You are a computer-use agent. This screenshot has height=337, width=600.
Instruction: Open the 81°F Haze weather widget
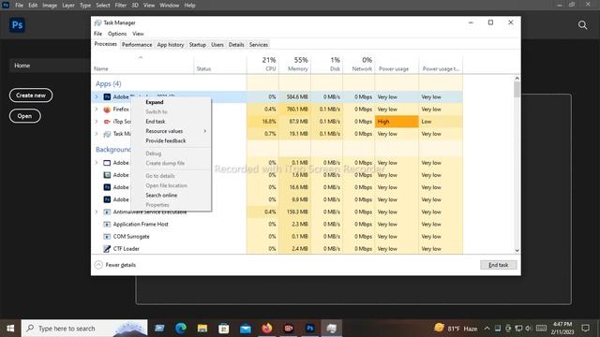coord(456,329)
